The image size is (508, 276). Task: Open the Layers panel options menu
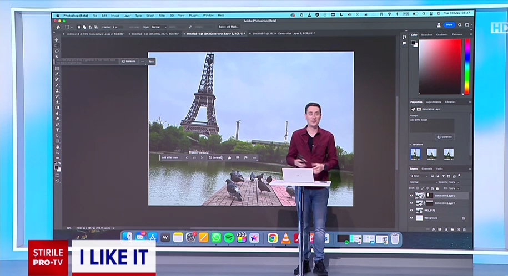470,169
